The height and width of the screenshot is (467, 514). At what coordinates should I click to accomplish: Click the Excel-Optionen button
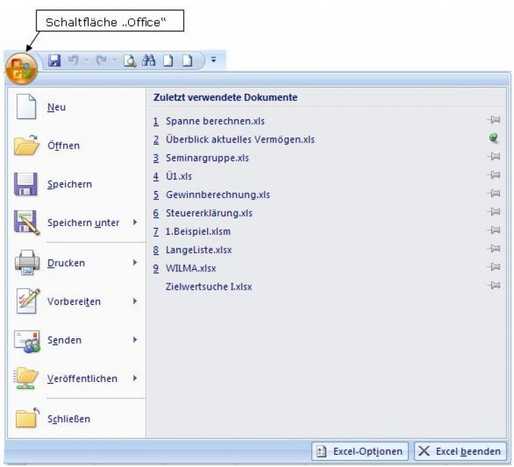point(360,452)
